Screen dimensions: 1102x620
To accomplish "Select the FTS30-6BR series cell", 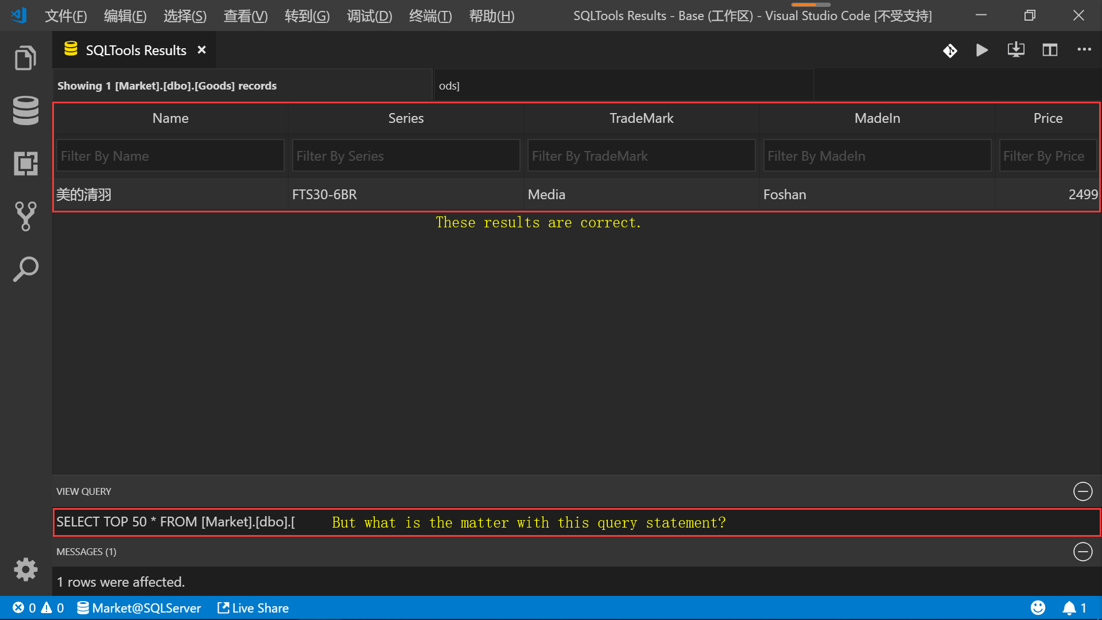I will (x=406, y=195).
